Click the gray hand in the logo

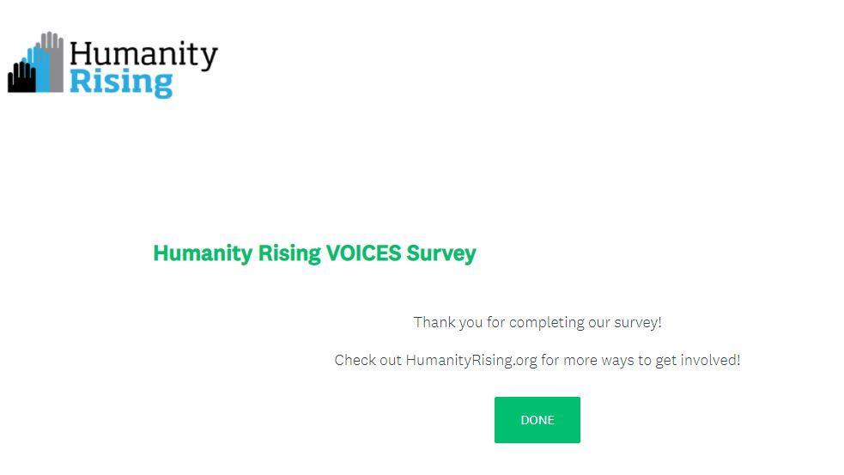coord(55,53)
